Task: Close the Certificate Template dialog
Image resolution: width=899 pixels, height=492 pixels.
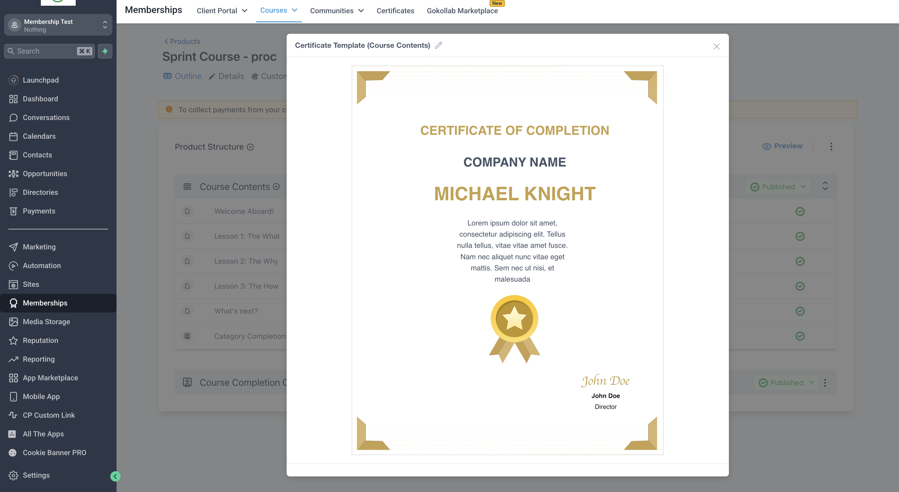Action: pyautogui.click(x=716, y=46)
